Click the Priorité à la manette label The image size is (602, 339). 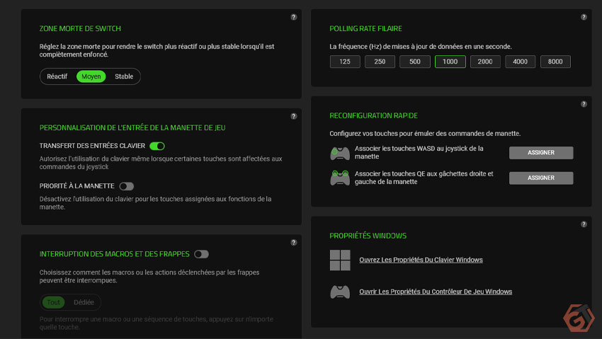(x=76, y=186)
